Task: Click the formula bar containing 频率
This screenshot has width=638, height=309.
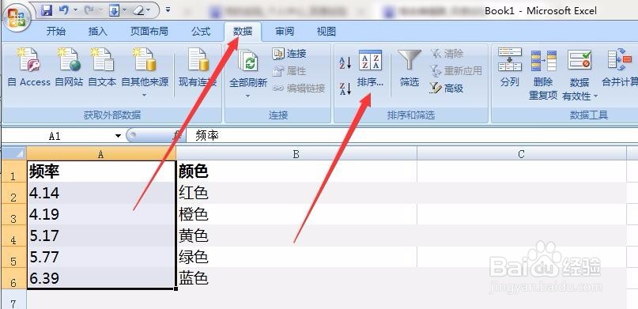Action: coord(411,135)
